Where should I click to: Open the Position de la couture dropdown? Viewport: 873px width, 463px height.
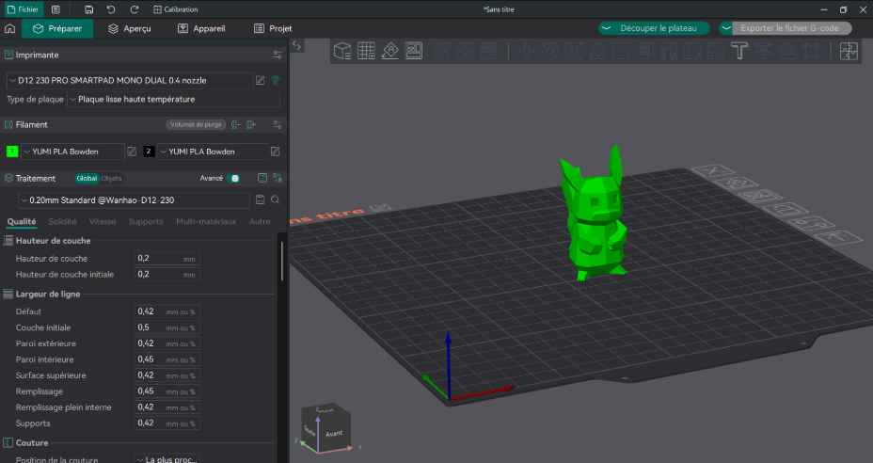point(167,459)
